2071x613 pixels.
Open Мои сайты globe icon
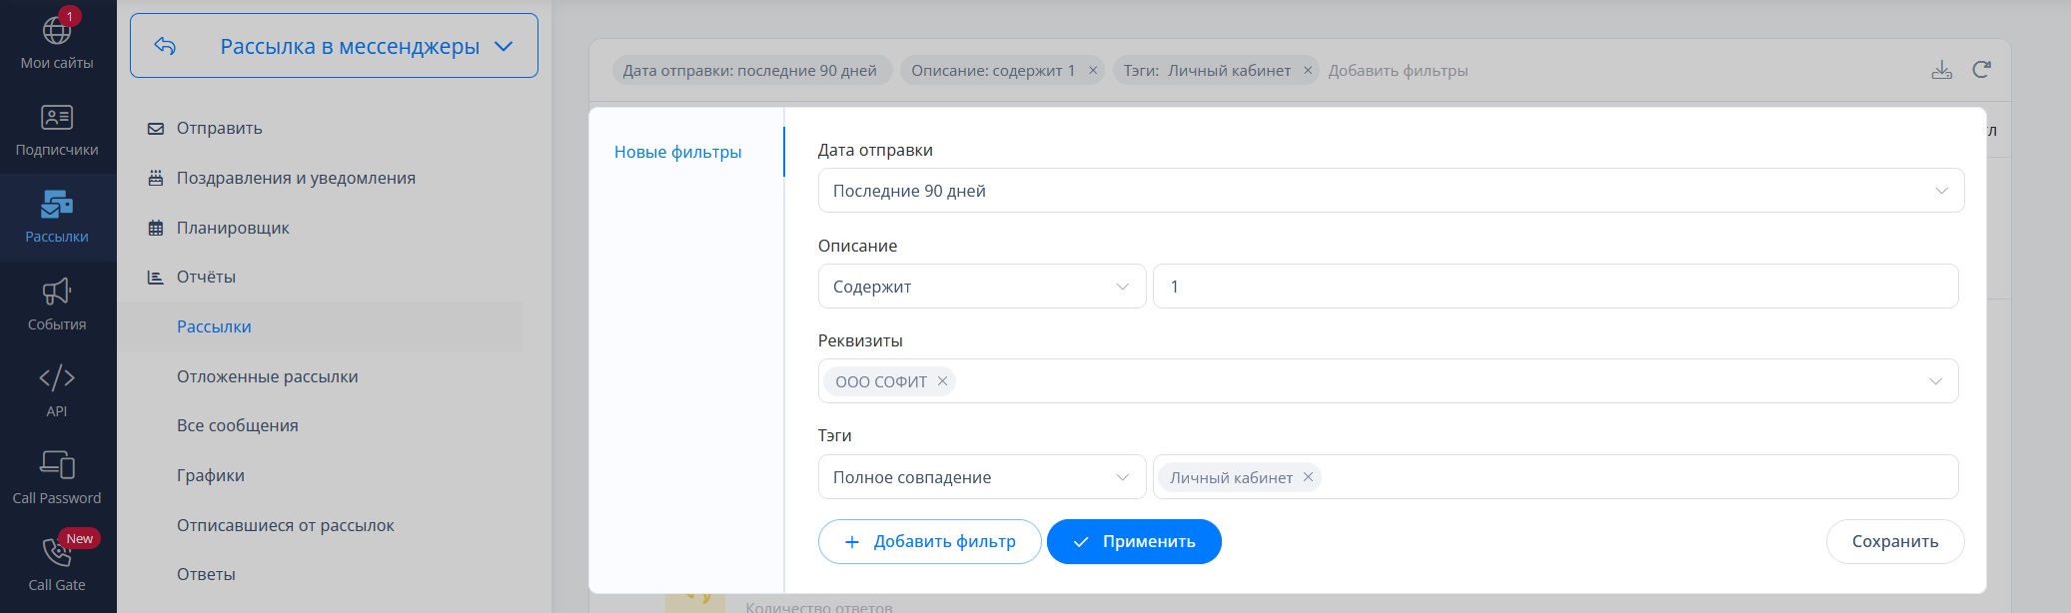57,31
